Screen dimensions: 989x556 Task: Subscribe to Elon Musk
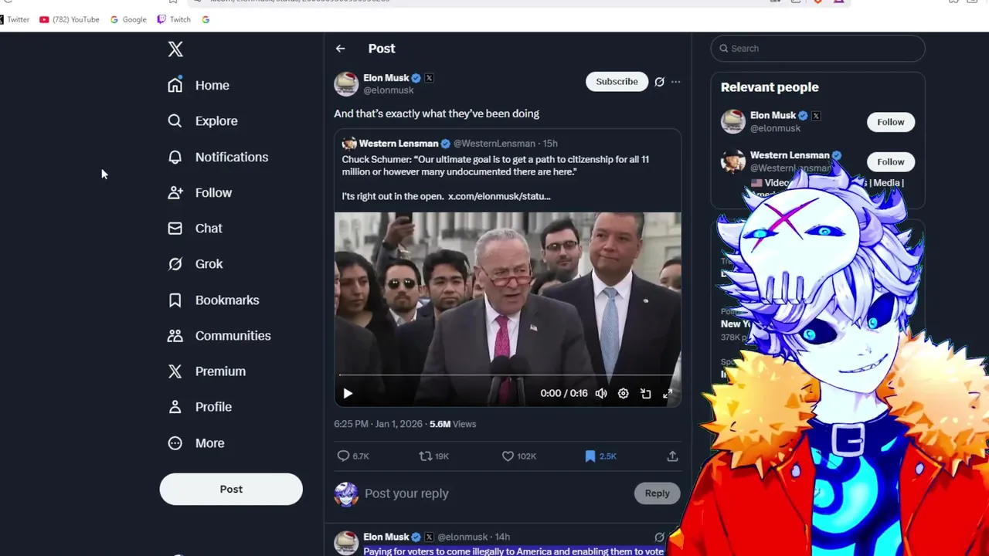(x=617, y=82)
